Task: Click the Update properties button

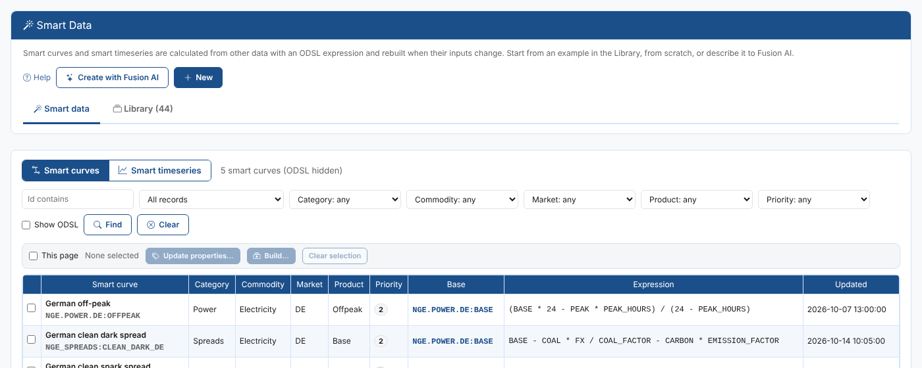Action: (x=193, y=256)
